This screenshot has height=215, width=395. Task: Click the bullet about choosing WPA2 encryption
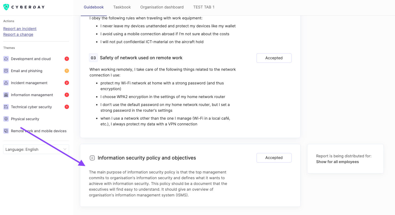pyautogui.click(x=163, y=97)
